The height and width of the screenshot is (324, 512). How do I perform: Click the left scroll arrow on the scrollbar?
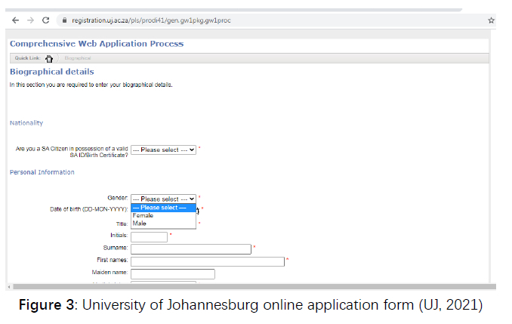(x=9, y=287)
